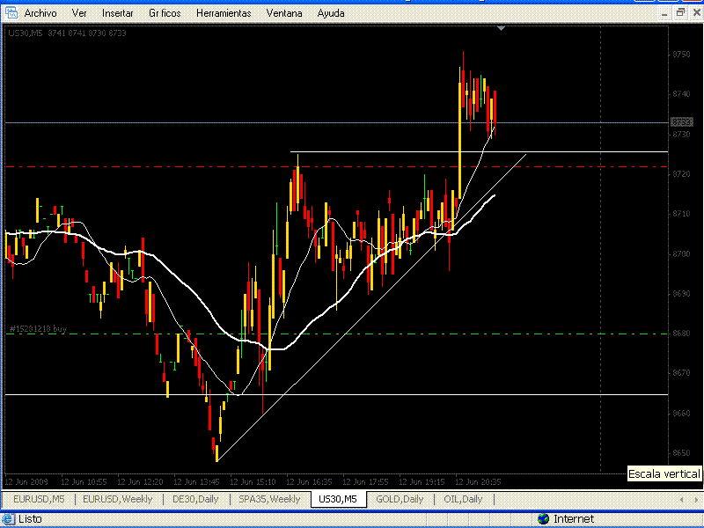The height and width of the screenshot is (528, 704).
Task: Click the 12 Jun 15:10 time label
Action: pos(253,482)
